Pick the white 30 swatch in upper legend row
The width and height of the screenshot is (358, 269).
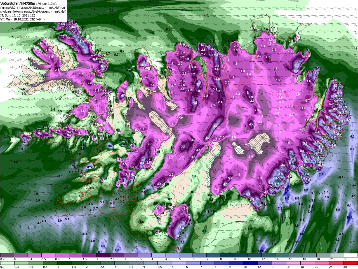pyautogui.click(x=351, y=255)
